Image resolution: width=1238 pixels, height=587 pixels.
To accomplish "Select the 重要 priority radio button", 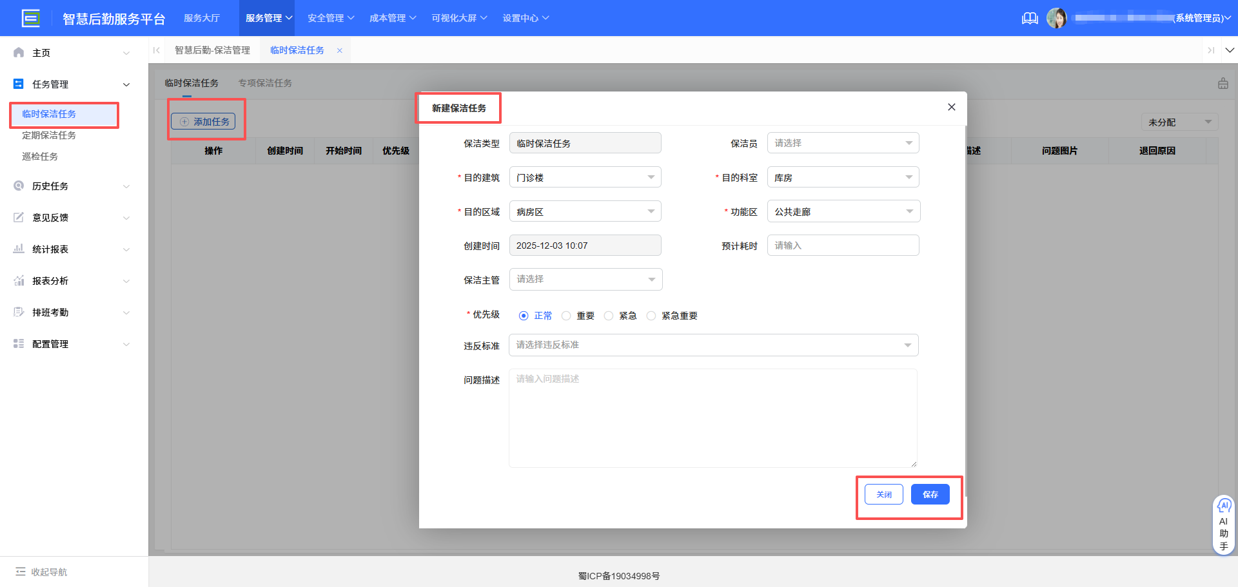I will (566, 315).
